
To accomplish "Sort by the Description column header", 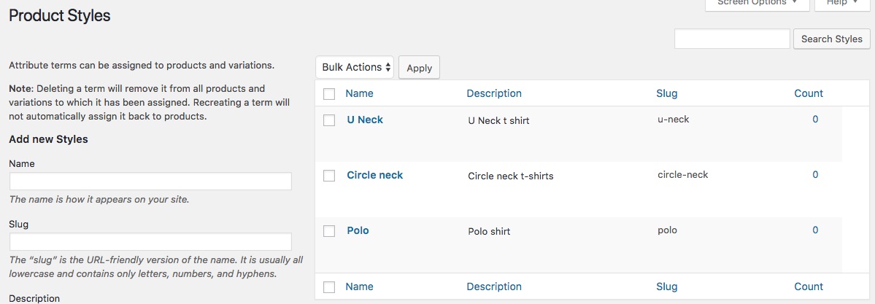I will pos(494,93).
